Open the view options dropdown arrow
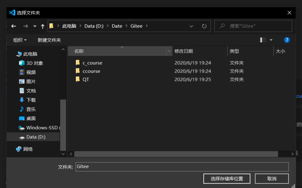Image resolution: width=302 pixels, height=188 pixels. click(x=271, y=40)
